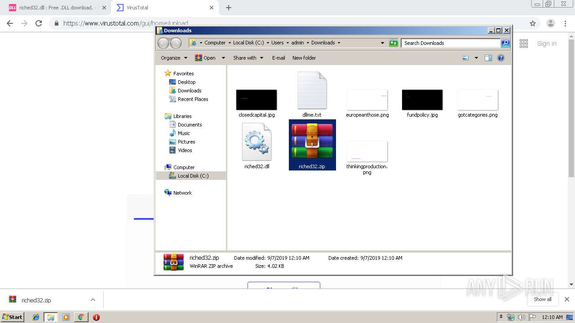The height and width of the screenshot is (323, 575).
Task: Open riched32.zip download item options arrow
Action: tap(93, 300)
